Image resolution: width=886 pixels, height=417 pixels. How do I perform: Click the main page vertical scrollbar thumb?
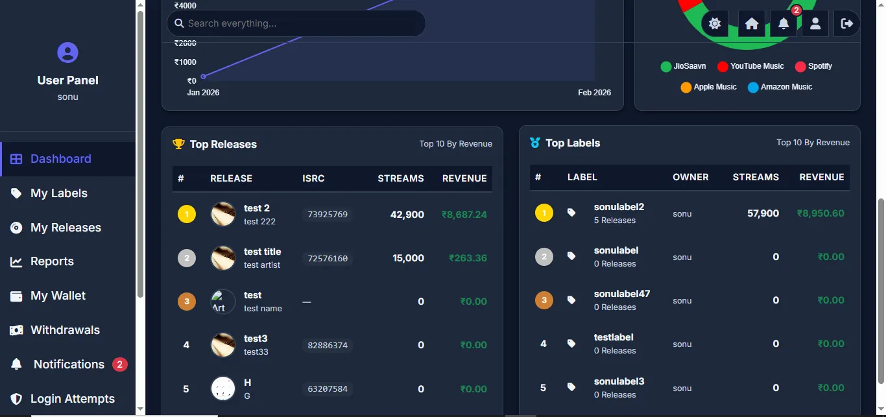tap(881, 291)
